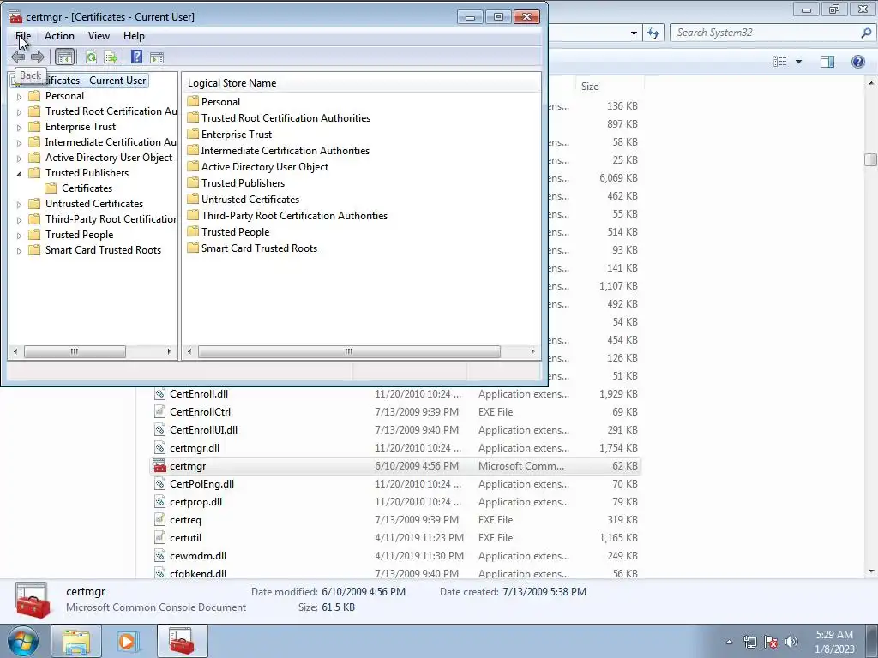Select Trusted Publishers in right pane list
Screen dimensions: 878x658
(243, 183)
